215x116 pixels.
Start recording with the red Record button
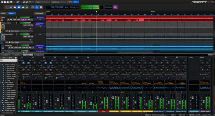pos(6,7)
